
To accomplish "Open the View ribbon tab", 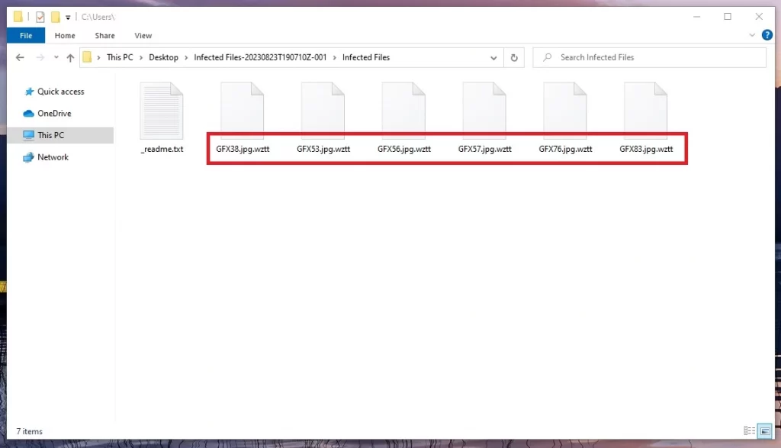I will [143, 35].
